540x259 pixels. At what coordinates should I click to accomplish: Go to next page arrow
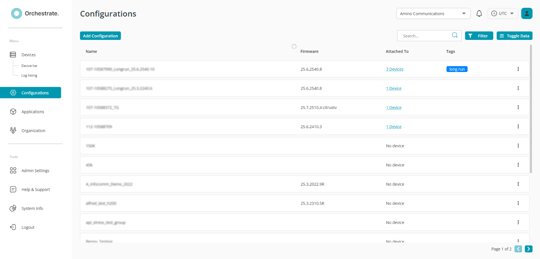pos(528,249)
